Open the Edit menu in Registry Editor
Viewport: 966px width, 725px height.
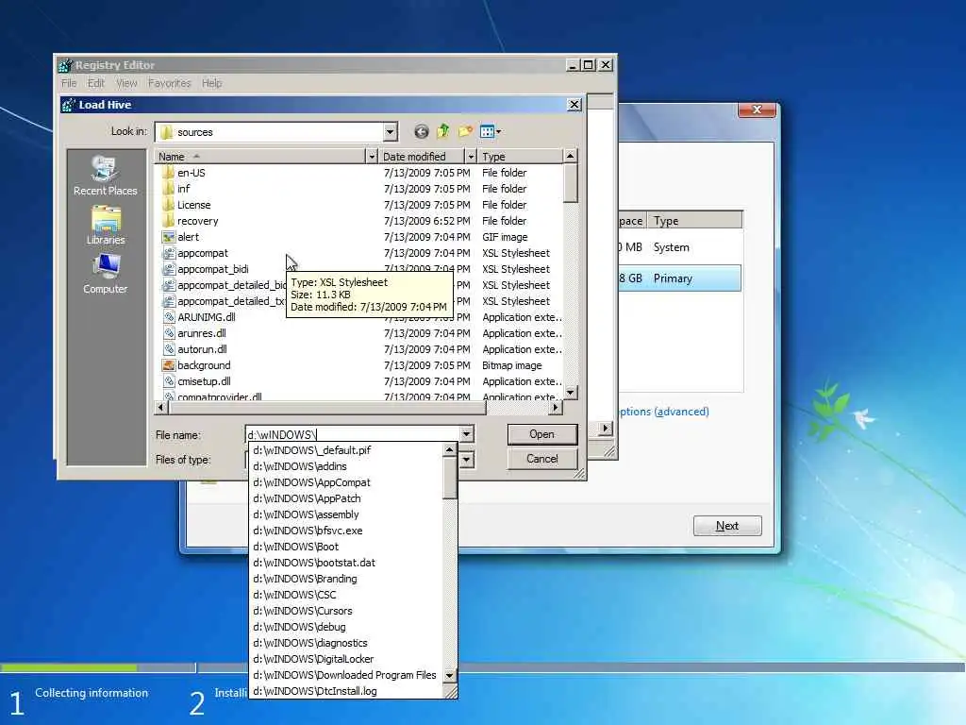96,83
